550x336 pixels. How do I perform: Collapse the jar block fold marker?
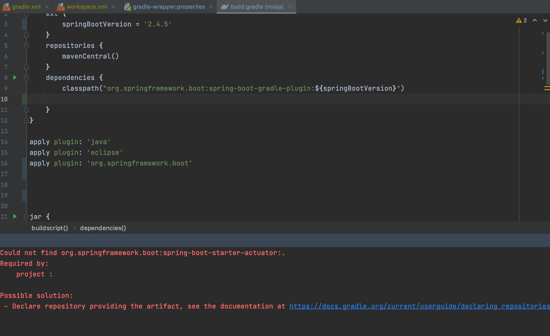point(27,217)
